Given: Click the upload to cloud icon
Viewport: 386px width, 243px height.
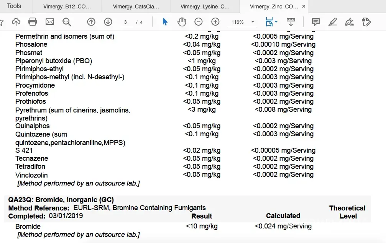Looking at the screenshot, I should [x=16, y=22].
